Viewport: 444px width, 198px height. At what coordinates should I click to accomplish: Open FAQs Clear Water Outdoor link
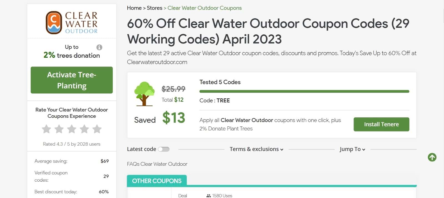(x=157, y=164)
